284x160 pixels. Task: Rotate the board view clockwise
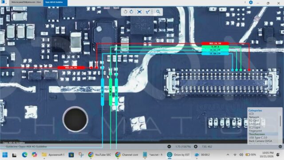click(x=132, y=12)
